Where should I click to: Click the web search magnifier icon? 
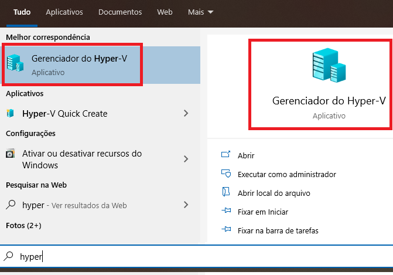tap(11, 205)
